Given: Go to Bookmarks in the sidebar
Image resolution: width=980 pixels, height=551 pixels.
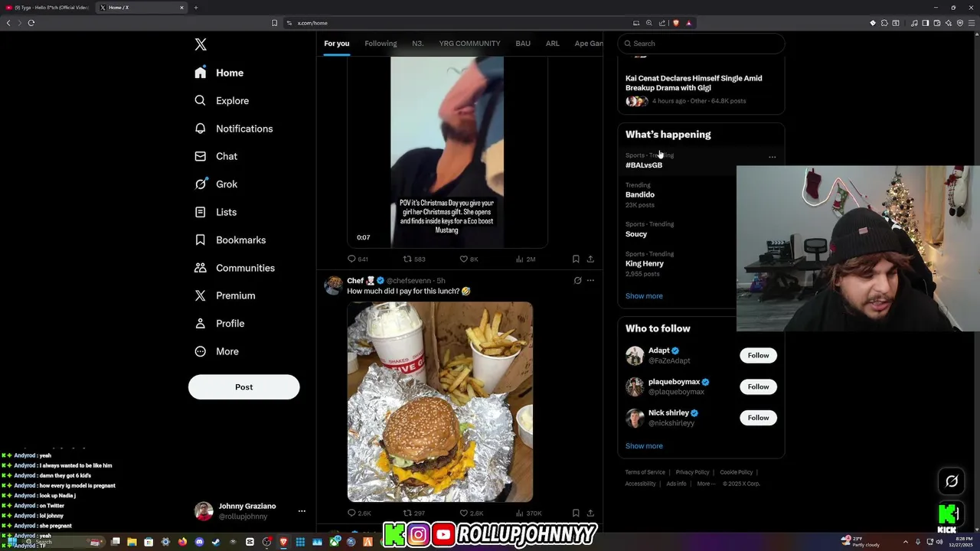Looking at the screenshot, I should pos(230,240).
